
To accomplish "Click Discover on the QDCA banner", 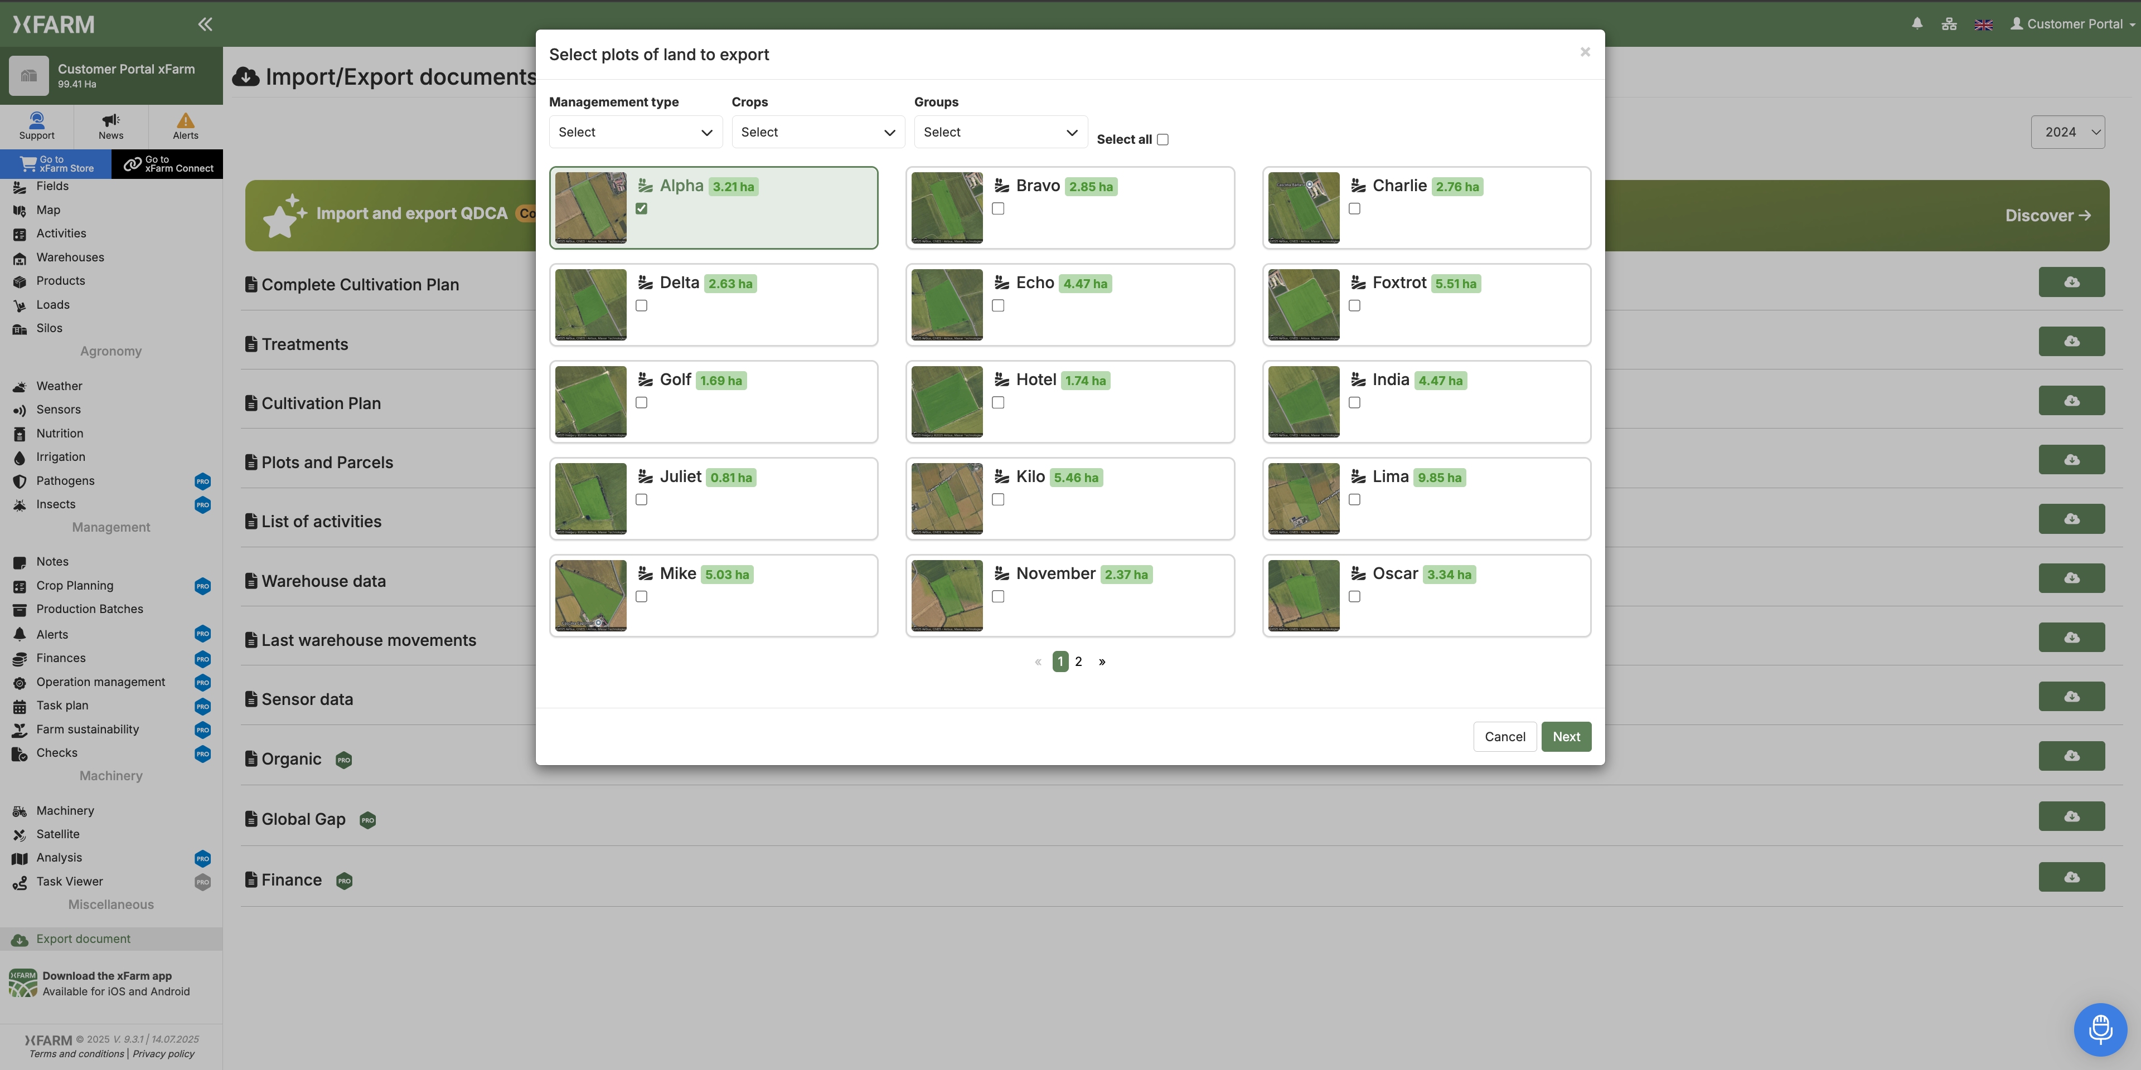I will coord(2048,215).
